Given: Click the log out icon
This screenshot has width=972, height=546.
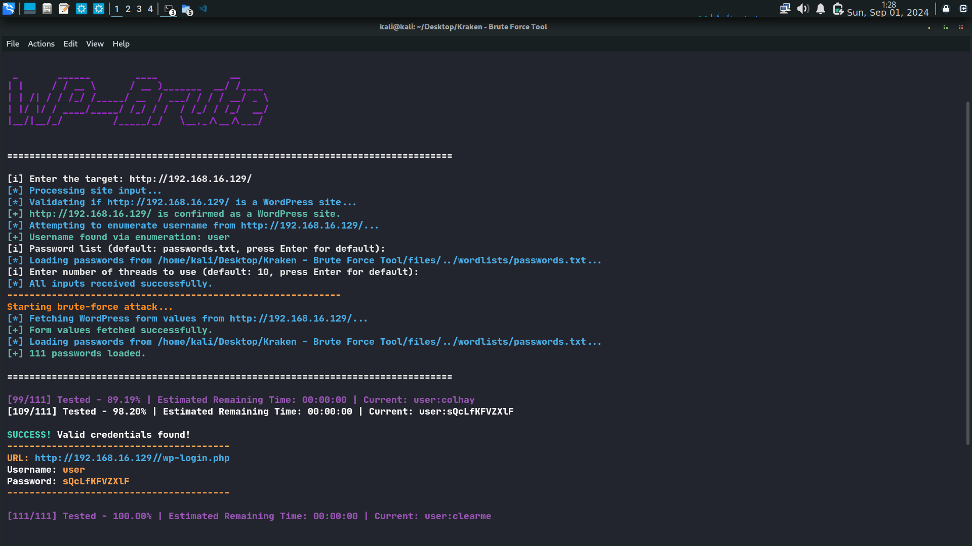Looking at the screenshot, I should click(963, 9).
